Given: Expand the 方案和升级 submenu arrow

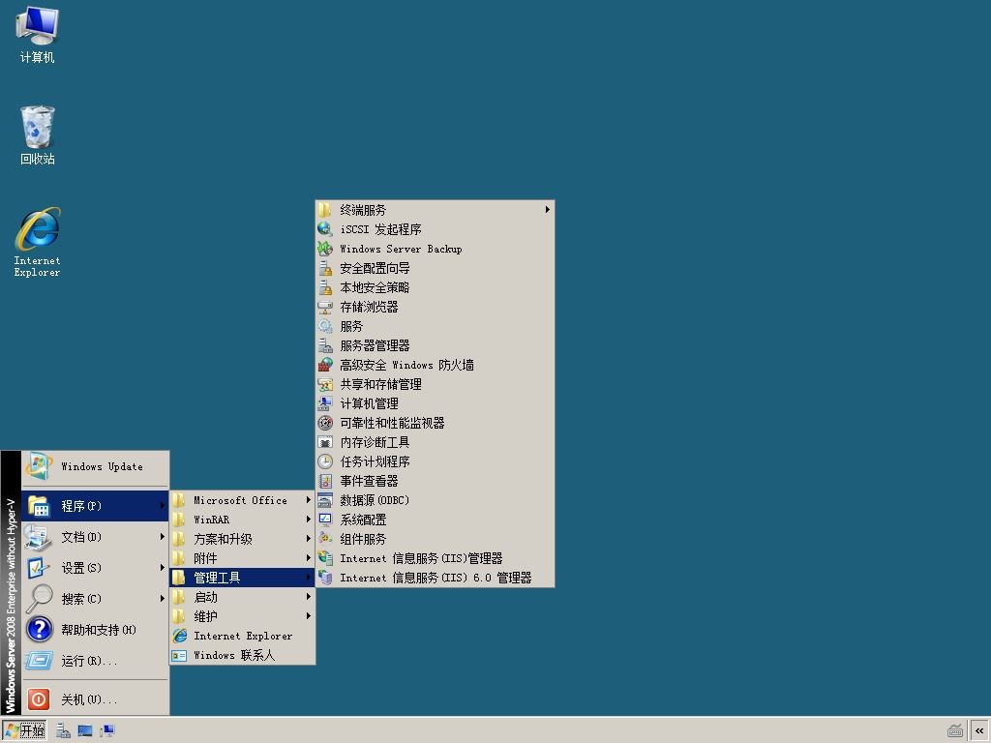Looking at the screenshot, I should [309, 539].
